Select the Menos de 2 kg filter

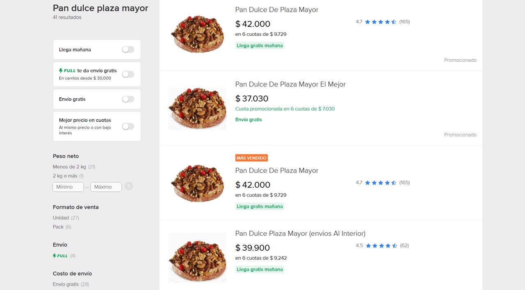(x=69, y=167)
